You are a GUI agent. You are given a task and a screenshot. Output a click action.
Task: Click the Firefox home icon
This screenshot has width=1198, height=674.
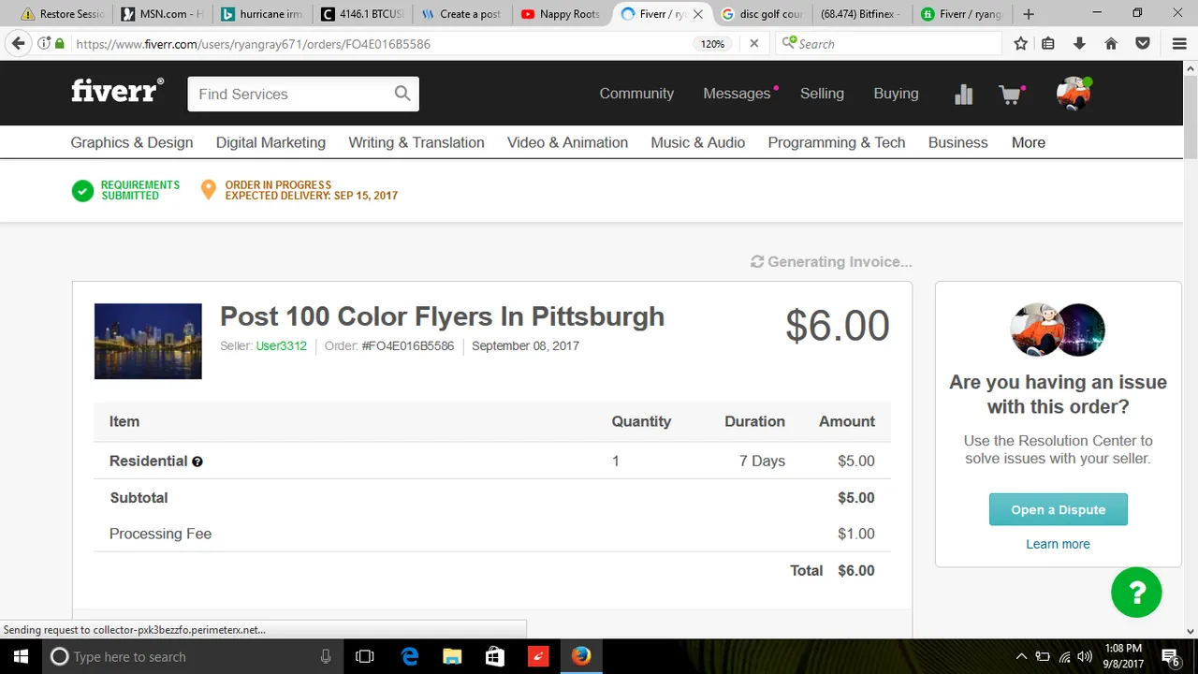[1111, 43]
